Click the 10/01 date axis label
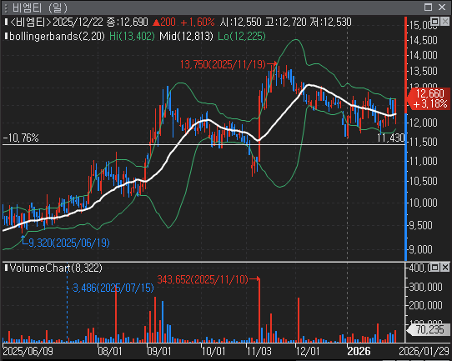The image size is (452, 361). [213, 351]
